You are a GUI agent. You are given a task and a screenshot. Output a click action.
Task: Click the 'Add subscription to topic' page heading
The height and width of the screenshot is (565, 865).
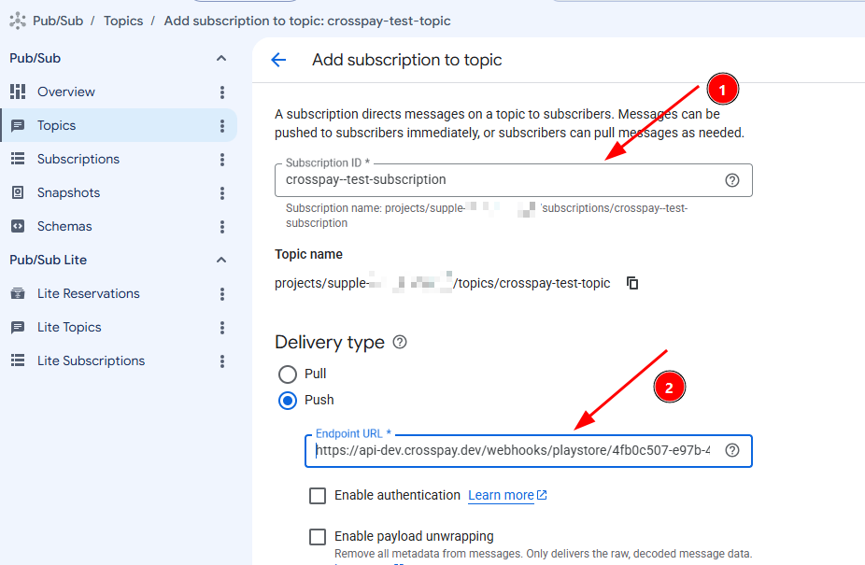407,60
